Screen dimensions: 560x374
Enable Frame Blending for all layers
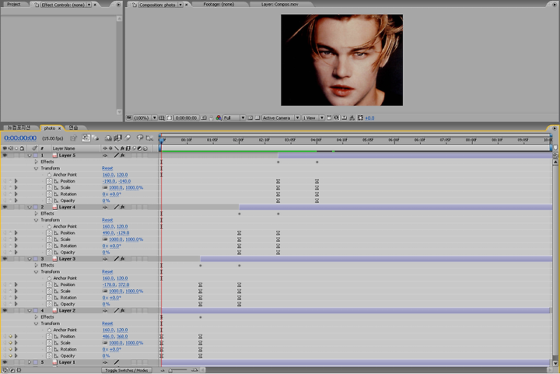(x=117, y=138)
